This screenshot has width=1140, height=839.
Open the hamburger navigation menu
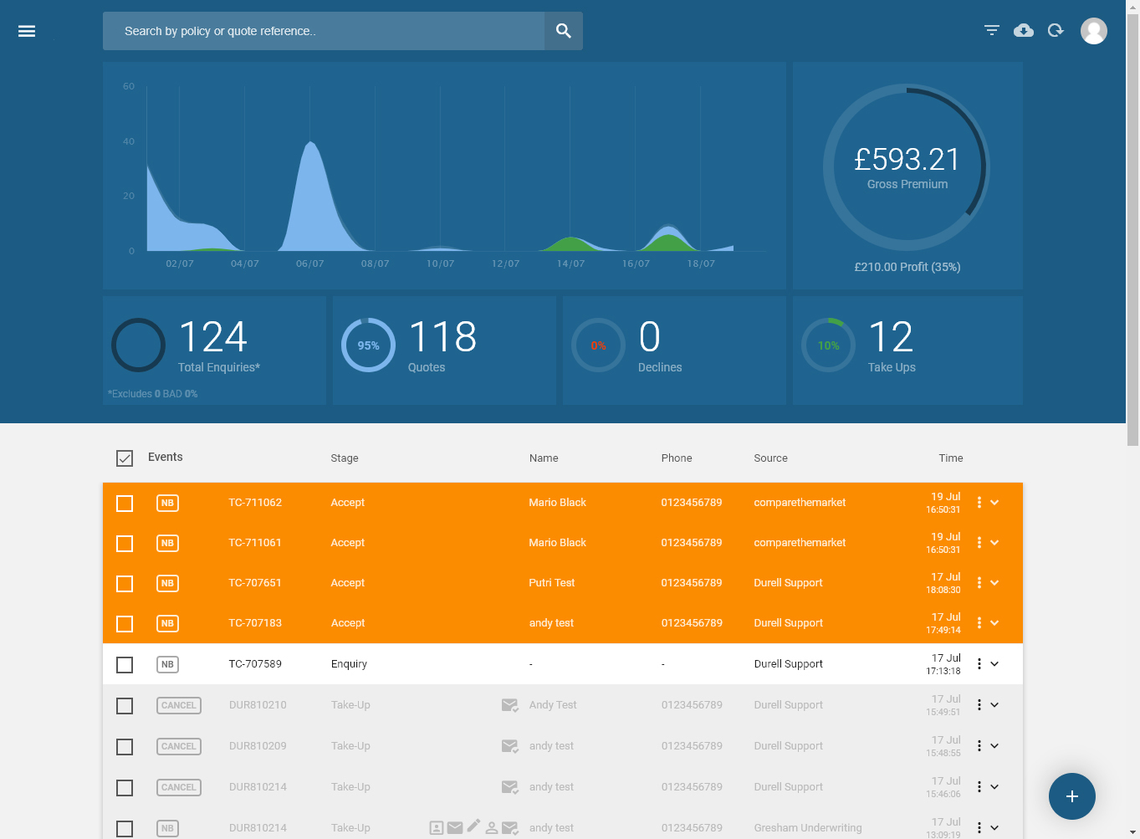tap(27, 31)
